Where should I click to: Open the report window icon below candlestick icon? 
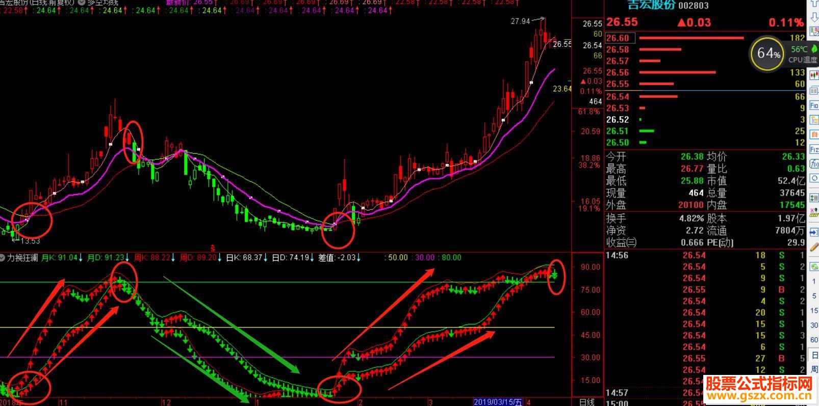click(x=814, y=91)
